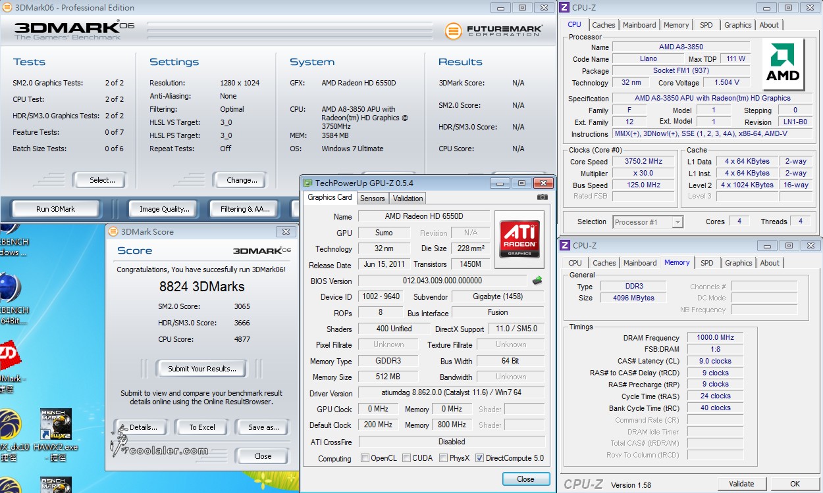Screen dimensions: 823x493
Task: Switch to the Validation tab in GPU-Z
Action: click(x=408, y=198)
